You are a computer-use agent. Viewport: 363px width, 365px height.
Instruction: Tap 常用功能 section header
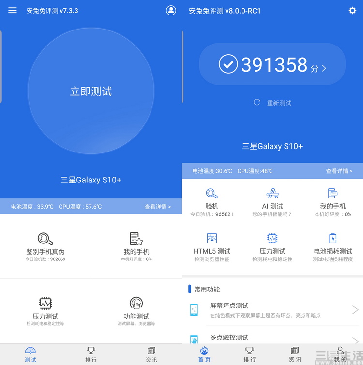(207, 289)
